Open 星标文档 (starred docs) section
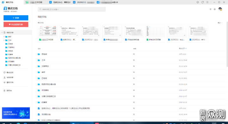 pyautogui.click(x=9, y=82)
